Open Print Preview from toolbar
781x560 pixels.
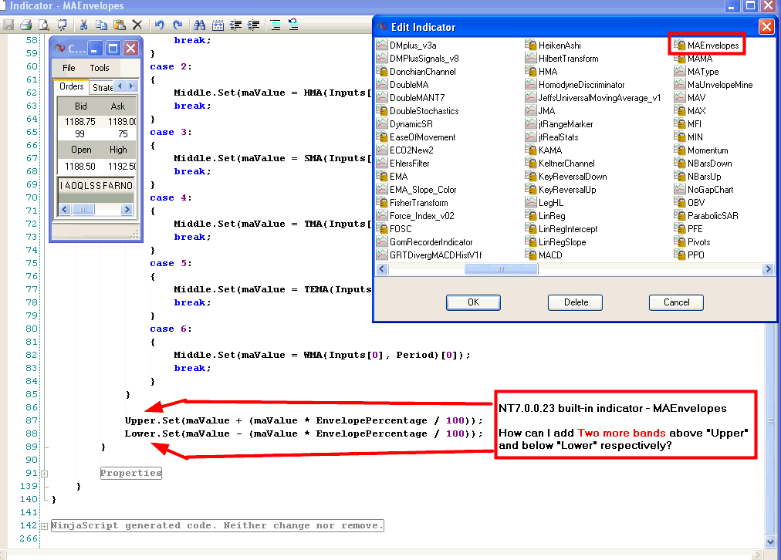(44, 25)
